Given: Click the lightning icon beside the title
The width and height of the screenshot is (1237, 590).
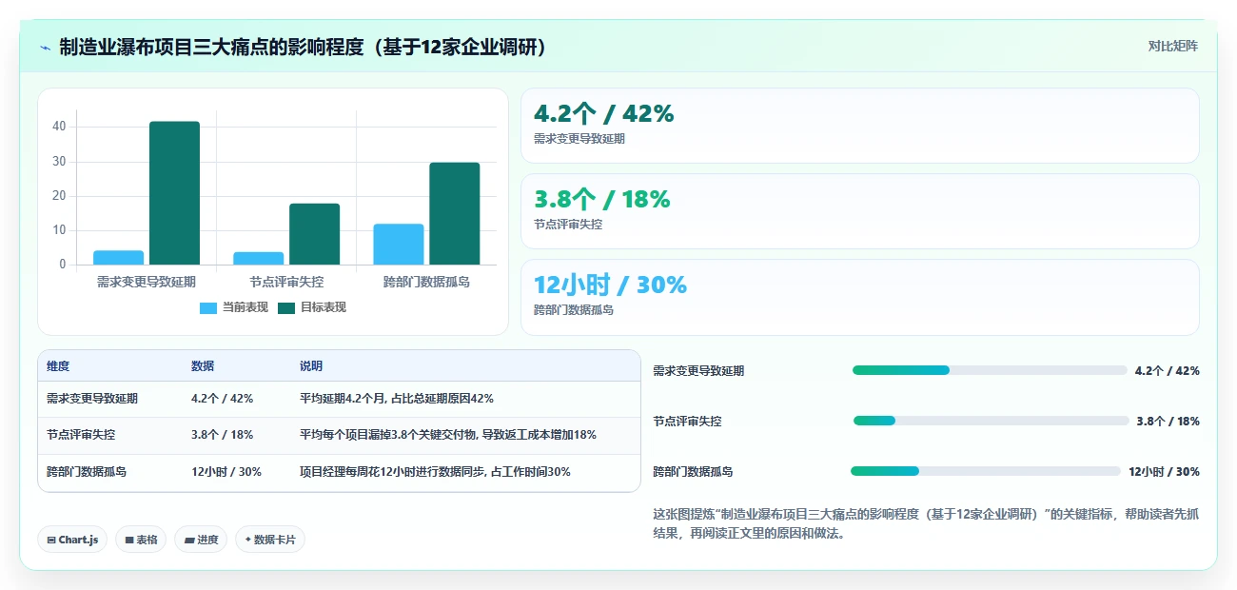Looking at the screenshot, I should click(x=46, y=47).
